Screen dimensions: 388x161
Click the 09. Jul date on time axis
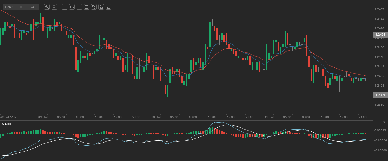coord(43,117)
